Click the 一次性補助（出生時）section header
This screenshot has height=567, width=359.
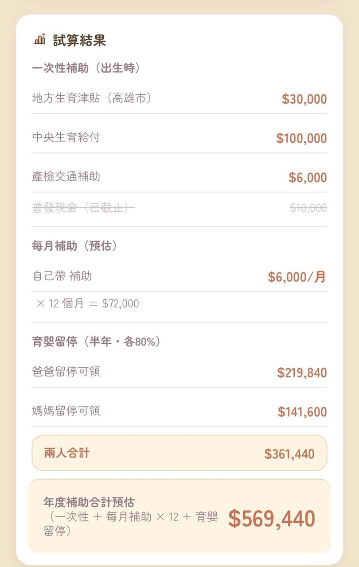tap(87, 68)
